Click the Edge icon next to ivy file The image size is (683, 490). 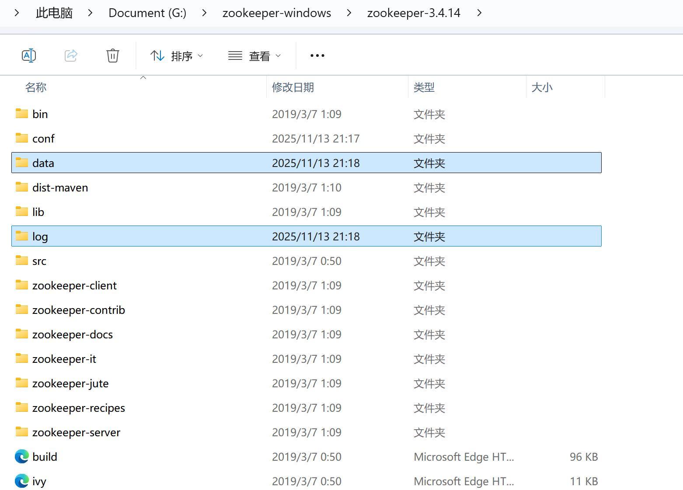point(21,481)
